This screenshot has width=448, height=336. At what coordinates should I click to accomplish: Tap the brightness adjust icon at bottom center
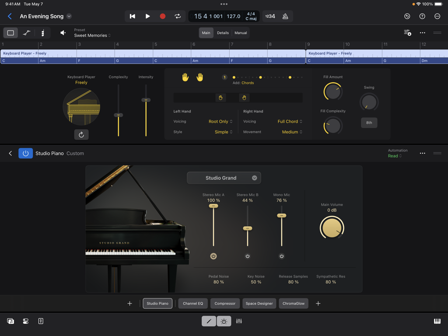click(x=224, y=321)
